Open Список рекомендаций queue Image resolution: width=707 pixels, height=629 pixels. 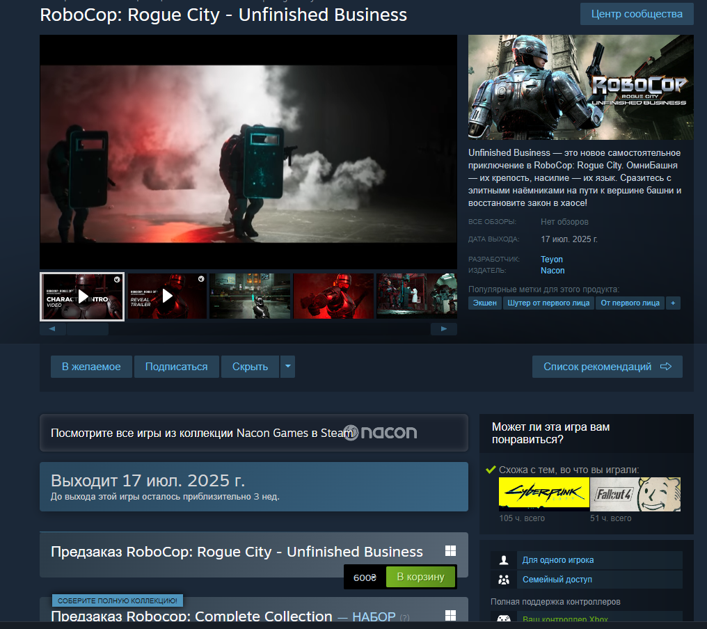click(607, 367)
